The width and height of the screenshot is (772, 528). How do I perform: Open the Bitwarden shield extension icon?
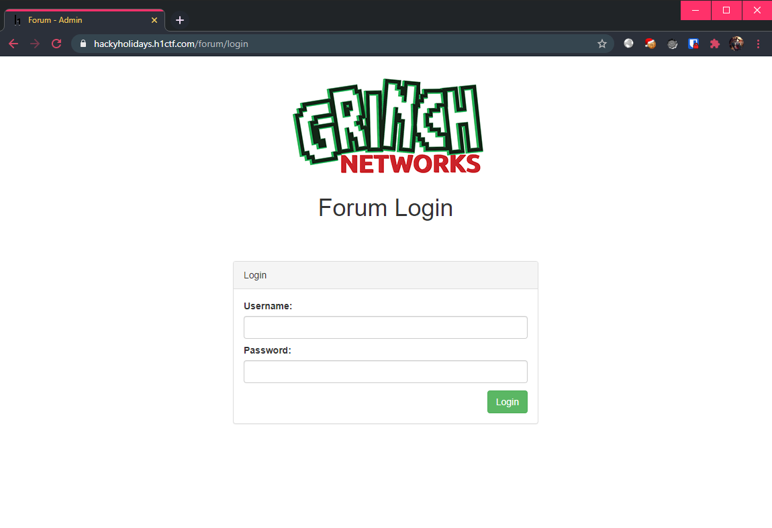[x=693, y=44]
